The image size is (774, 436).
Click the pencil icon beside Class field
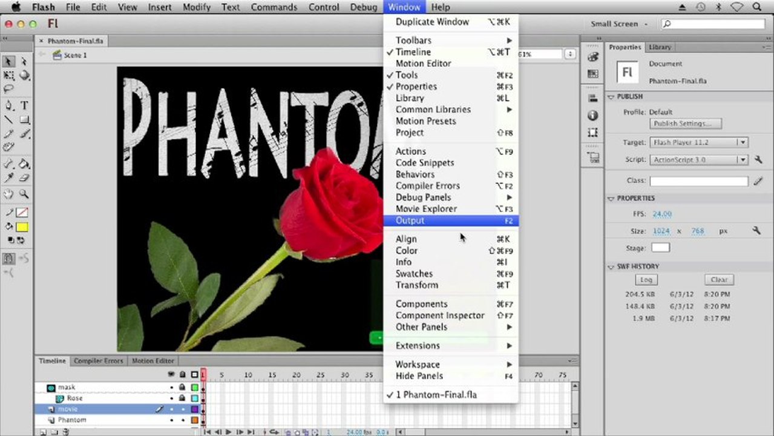758,181
